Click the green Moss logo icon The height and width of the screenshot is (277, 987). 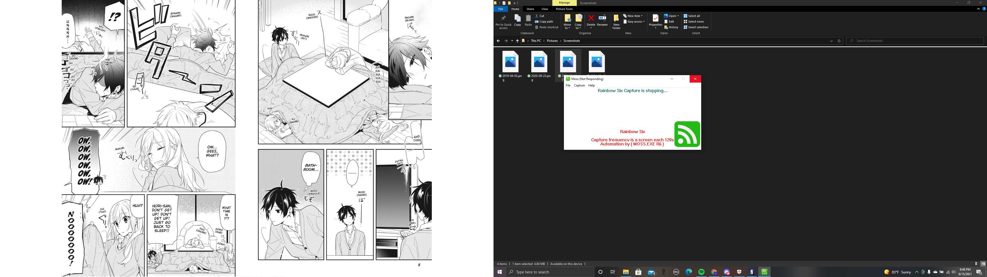(687, 134)
